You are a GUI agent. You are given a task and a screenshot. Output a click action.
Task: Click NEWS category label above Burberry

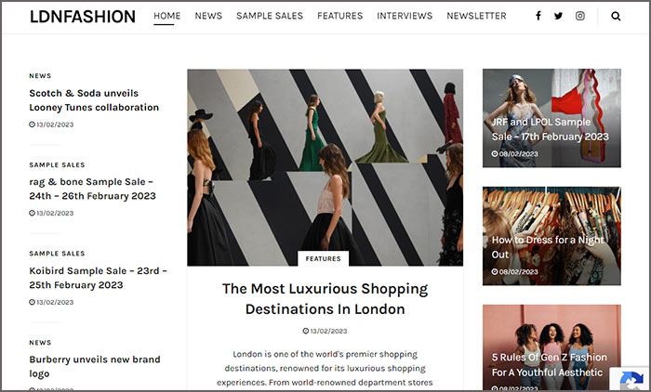tap(40, 342)
